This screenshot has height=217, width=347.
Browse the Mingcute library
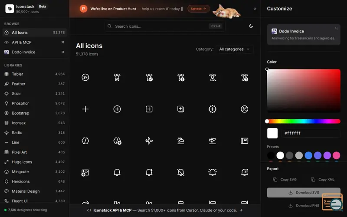35,171
